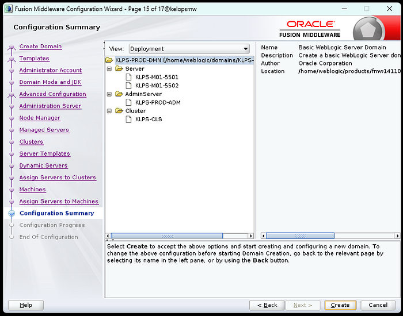Click the Basic WebLogic Server Domain name value

(x=342, y=48)
